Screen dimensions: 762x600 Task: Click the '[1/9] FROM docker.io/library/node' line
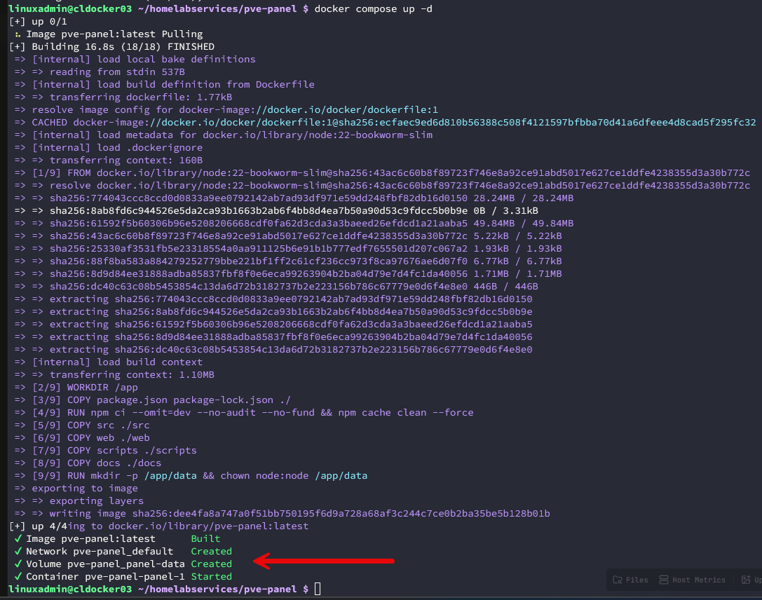coord(382,173)
